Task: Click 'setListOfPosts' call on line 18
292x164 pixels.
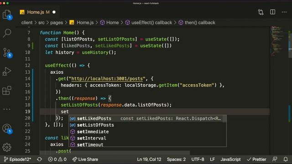Action: pyautogui.click(x=79, y=105)
